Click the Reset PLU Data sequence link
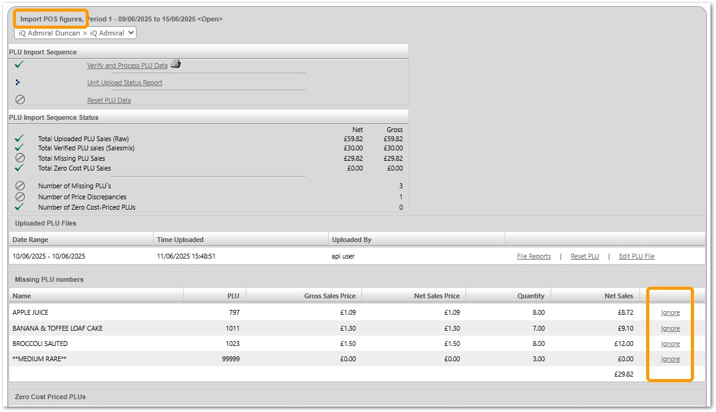 click(x=109, y=100)
